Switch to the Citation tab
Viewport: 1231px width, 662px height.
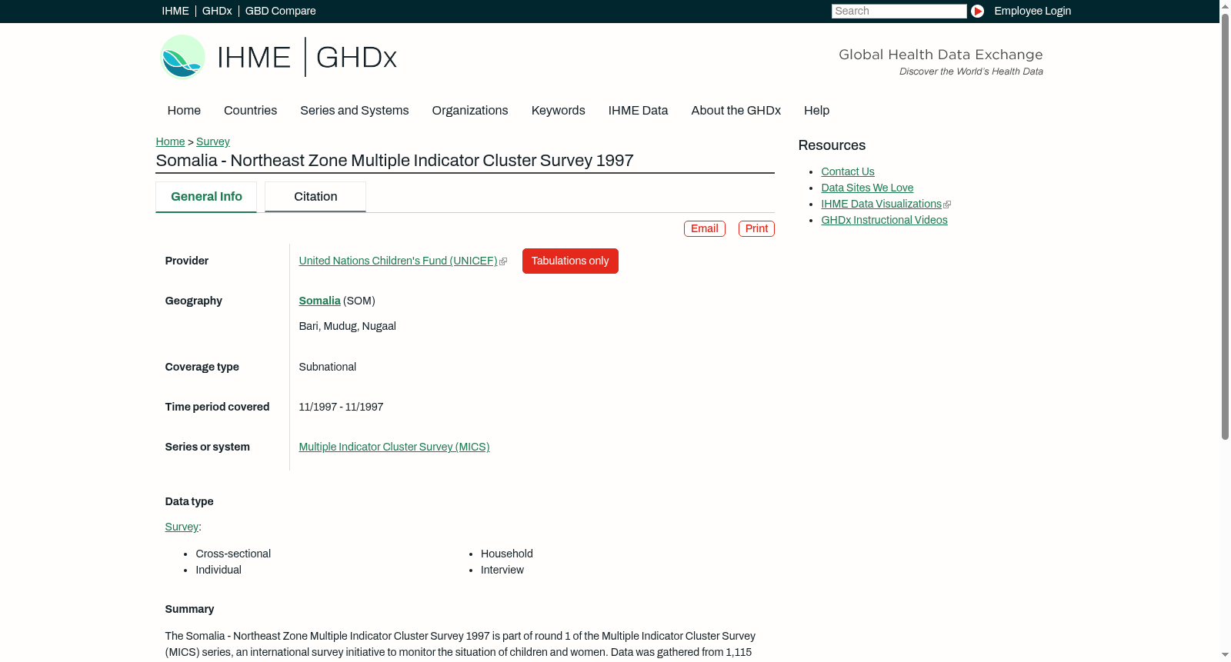[315, 197]
